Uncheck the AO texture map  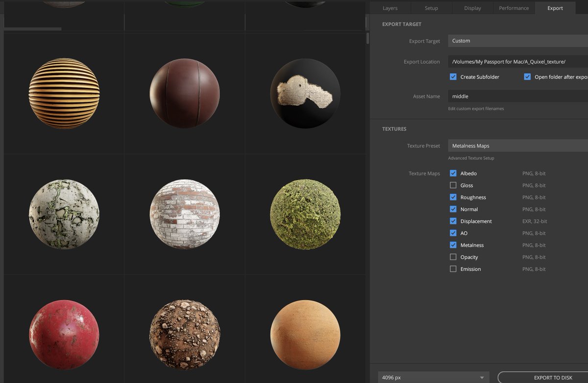coord(453,233)
